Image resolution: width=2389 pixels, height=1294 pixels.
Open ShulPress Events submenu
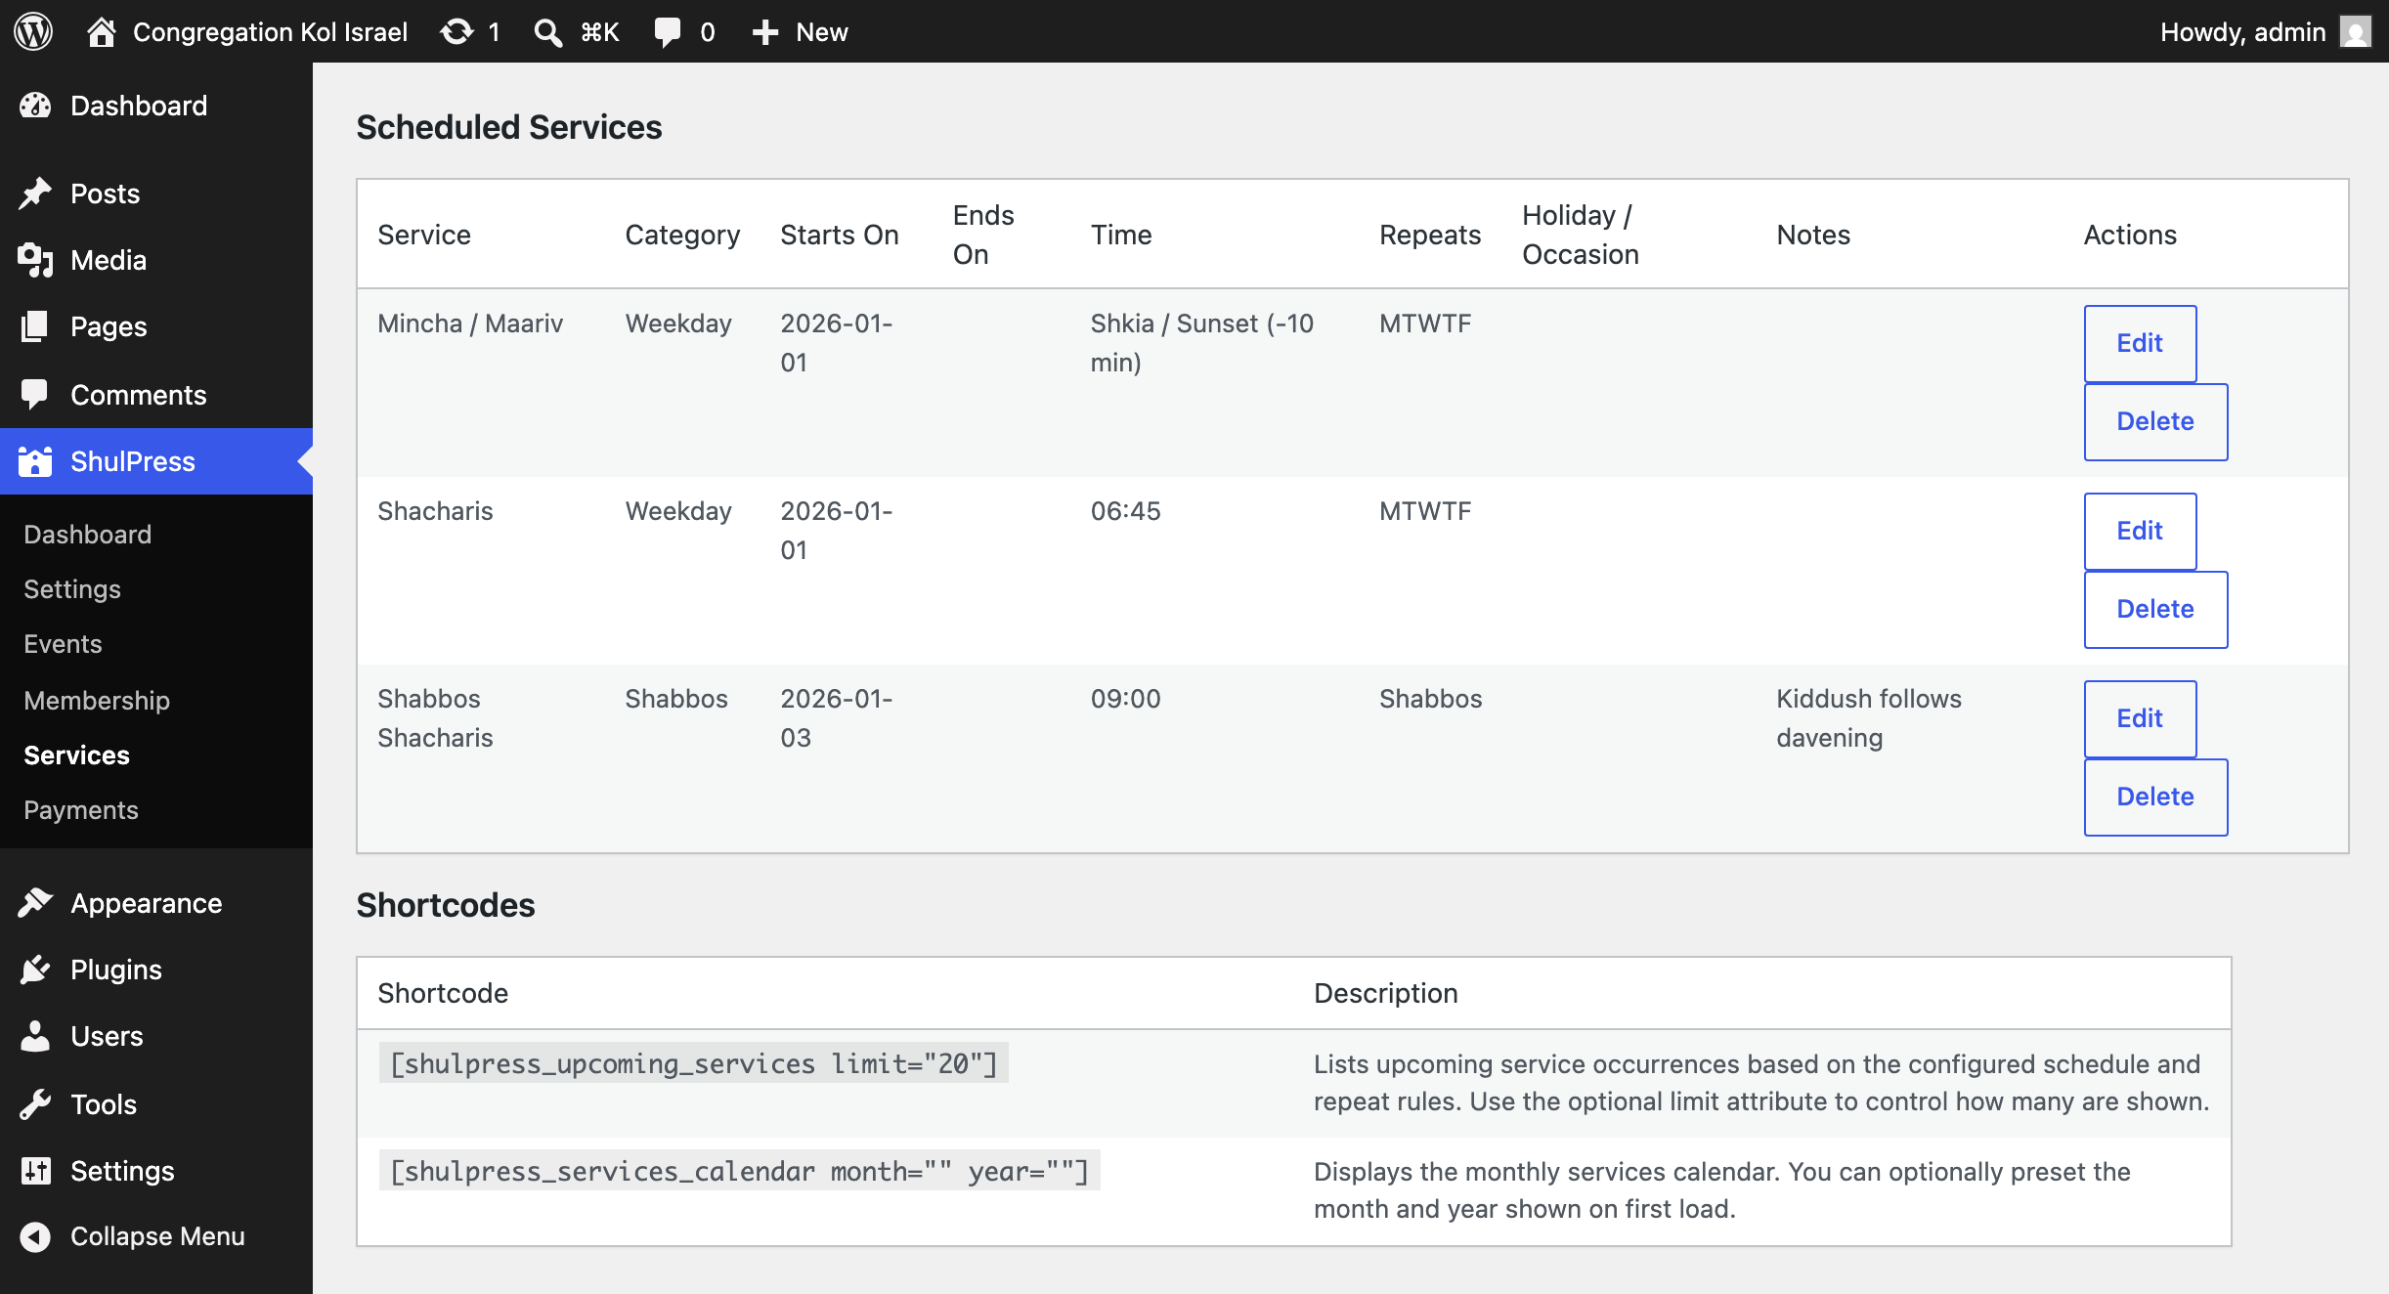63,644
